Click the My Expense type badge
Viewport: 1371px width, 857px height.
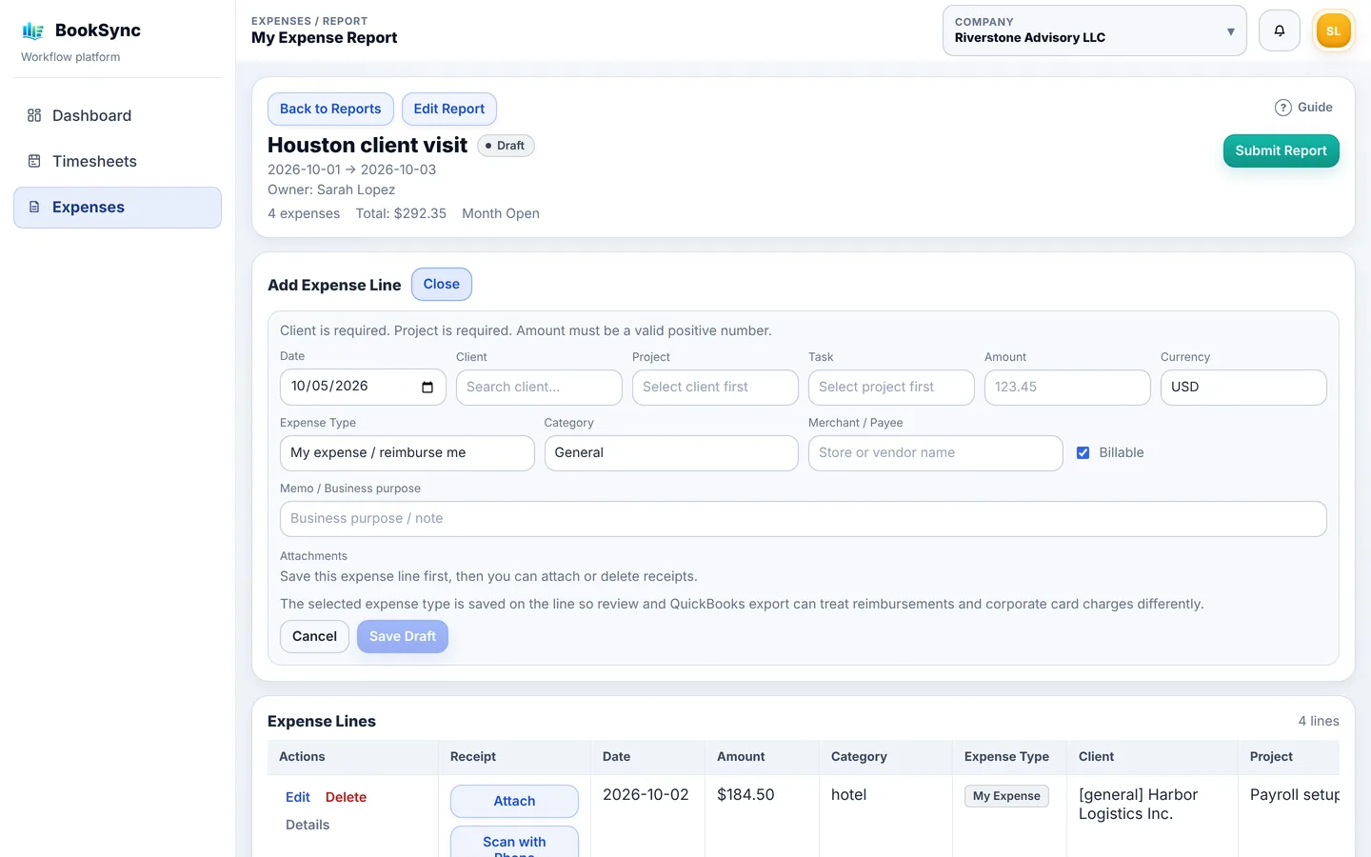tap(1006, 796)
